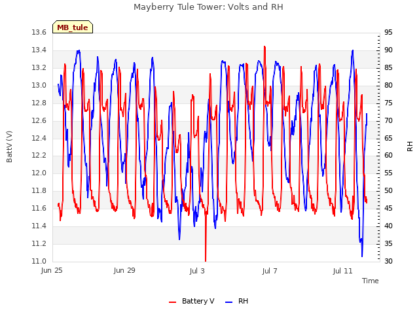Click the RH legend entry

pos(236,301)
